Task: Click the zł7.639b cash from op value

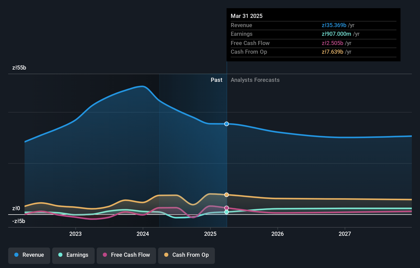Action: [333, 52]
